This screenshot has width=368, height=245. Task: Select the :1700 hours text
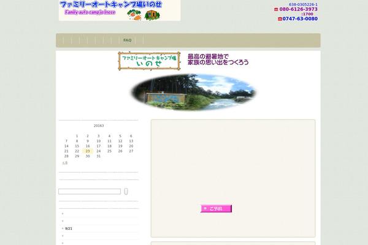coord(307,14)
